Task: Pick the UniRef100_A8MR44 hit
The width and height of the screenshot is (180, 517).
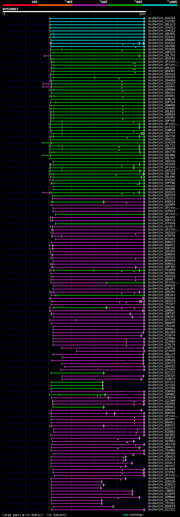Action: point(161,114)
